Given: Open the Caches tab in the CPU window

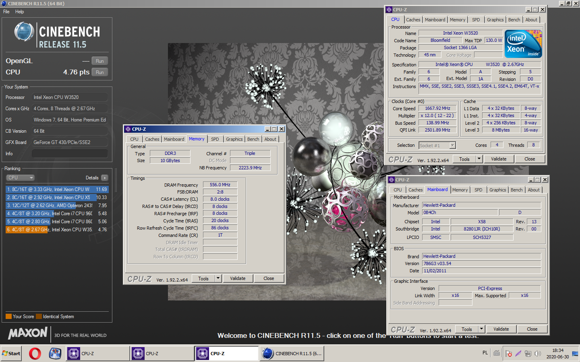Looking at the screenshot, I should [x=413, y=20].
